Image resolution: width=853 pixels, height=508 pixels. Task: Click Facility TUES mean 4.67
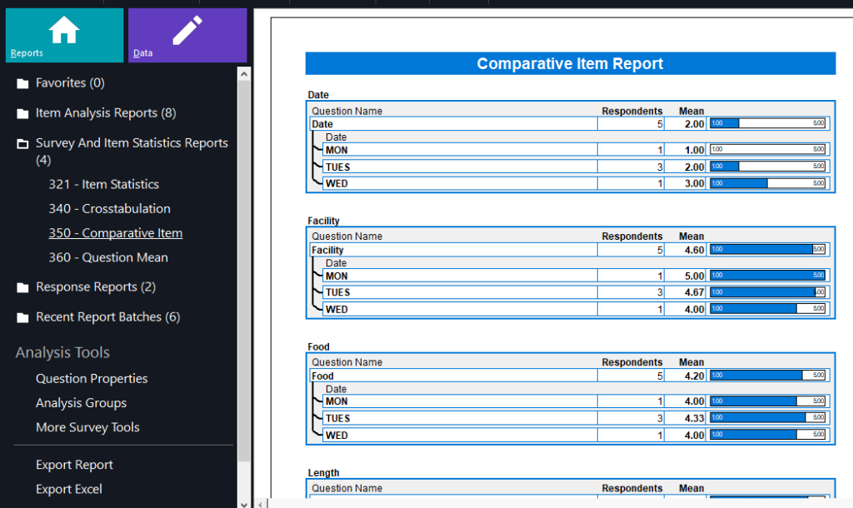694,292
